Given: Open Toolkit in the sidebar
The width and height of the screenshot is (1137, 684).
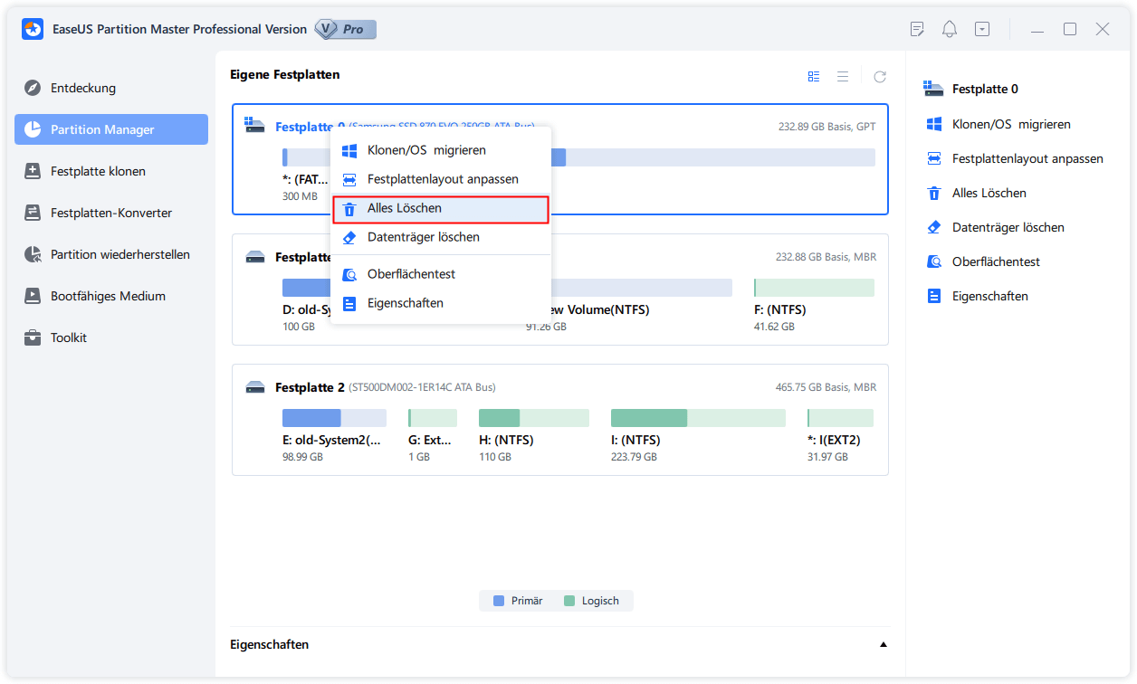Looking at the screenshot, I should pyautogui.click(x=111, y=337).
